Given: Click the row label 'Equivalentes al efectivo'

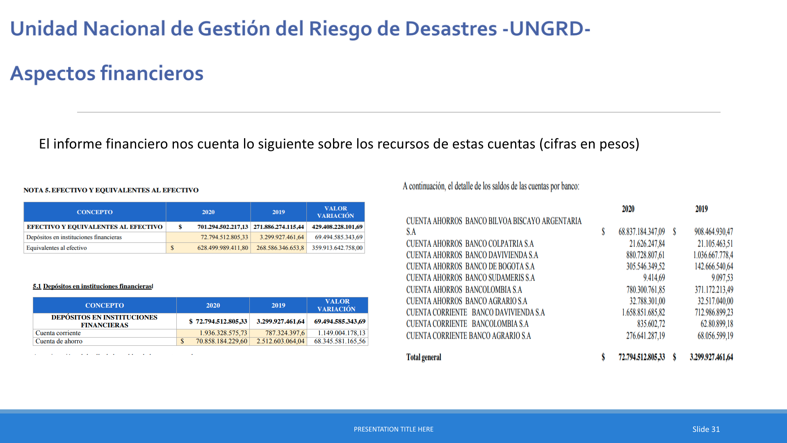Looking at the screenshot, I should point(57,248).
